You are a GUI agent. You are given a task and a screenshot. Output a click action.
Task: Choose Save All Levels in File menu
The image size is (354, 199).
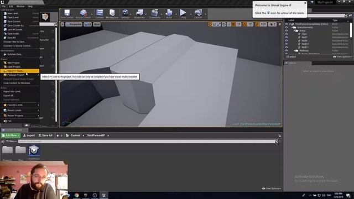pyautogui.click(x=20, y=29)
